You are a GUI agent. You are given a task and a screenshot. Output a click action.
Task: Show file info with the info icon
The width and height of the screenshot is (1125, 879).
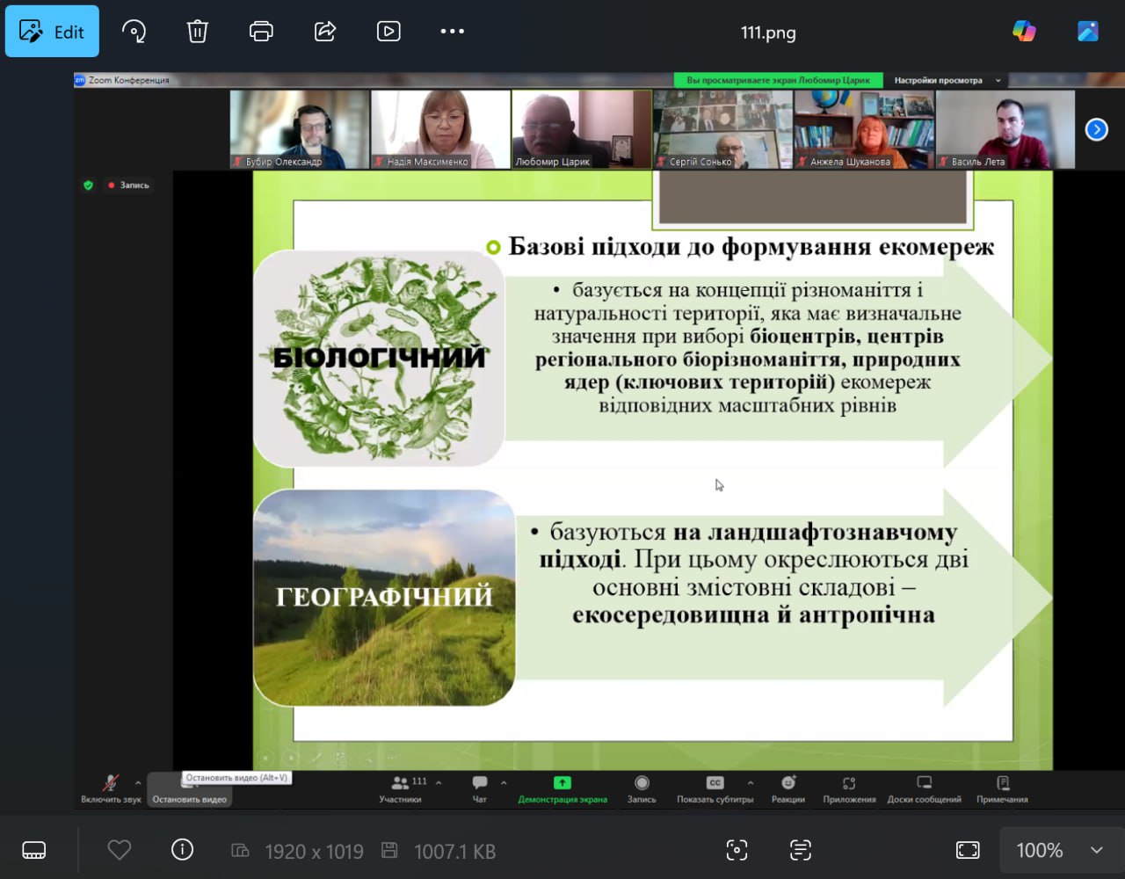click(x=182, y=850)
